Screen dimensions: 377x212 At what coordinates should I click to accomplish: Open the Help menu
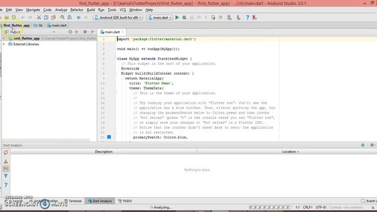coord(149,10)
